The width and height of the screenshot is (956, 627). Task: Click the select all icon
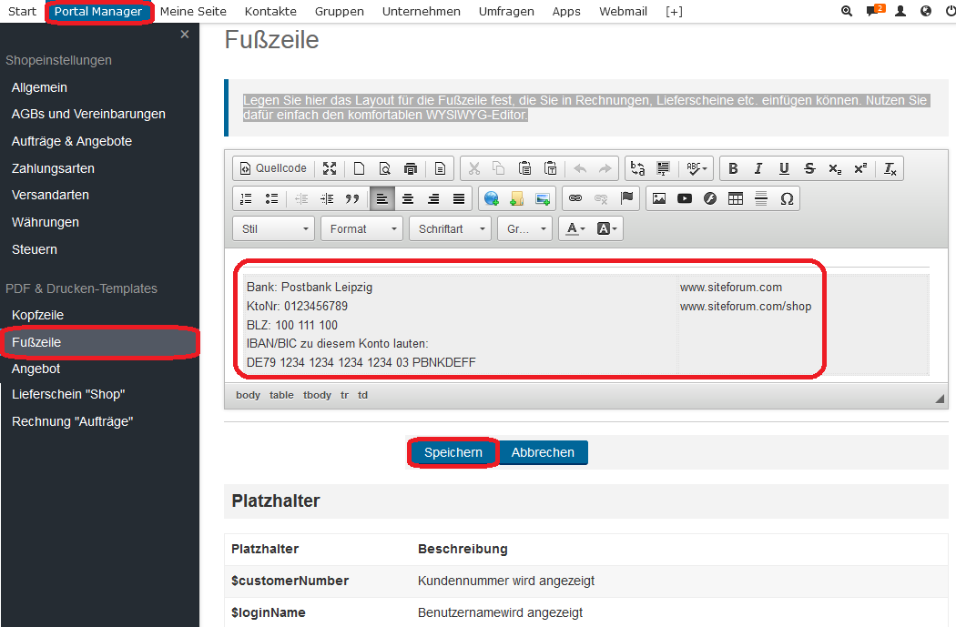tap(664, 168)
